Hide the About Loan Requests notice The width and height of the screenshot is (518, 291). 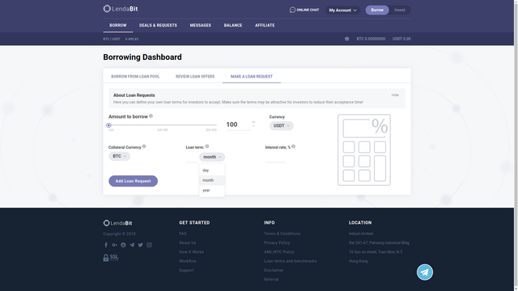[395, 95]
